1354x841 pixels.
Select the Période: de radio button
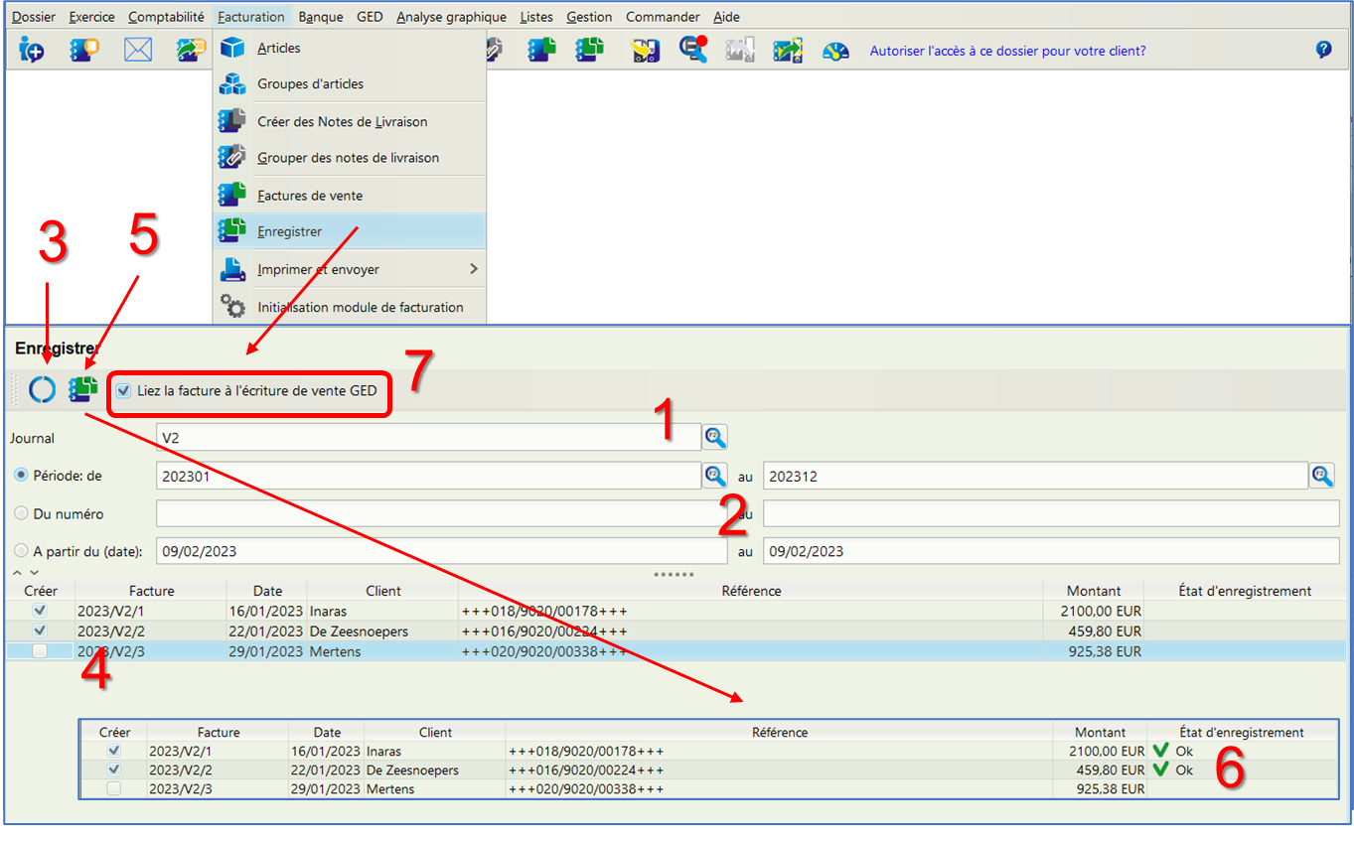coord(20,476)
